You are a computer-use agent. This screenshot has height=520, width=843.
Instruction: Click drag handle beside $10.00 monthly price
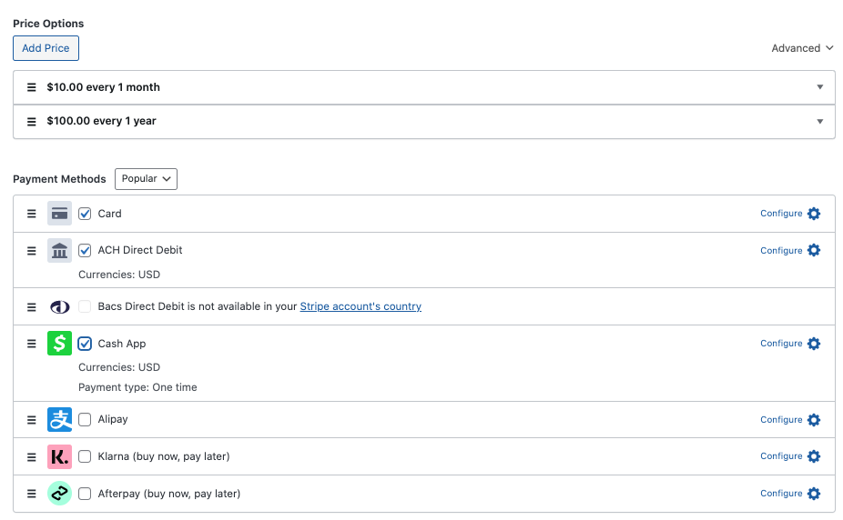[31, 87]
